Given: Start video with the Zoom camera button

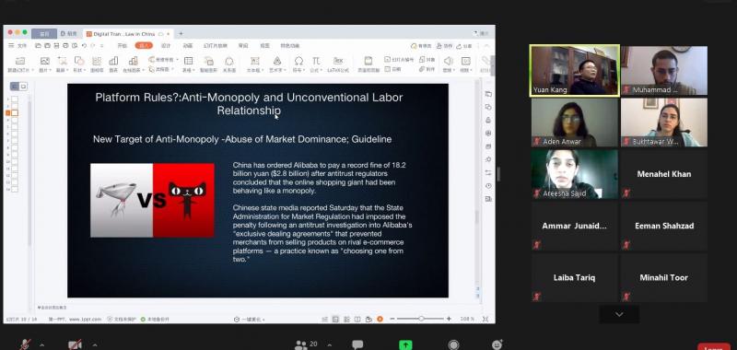Looking at the screenshot, I should (x=75, y=344).
